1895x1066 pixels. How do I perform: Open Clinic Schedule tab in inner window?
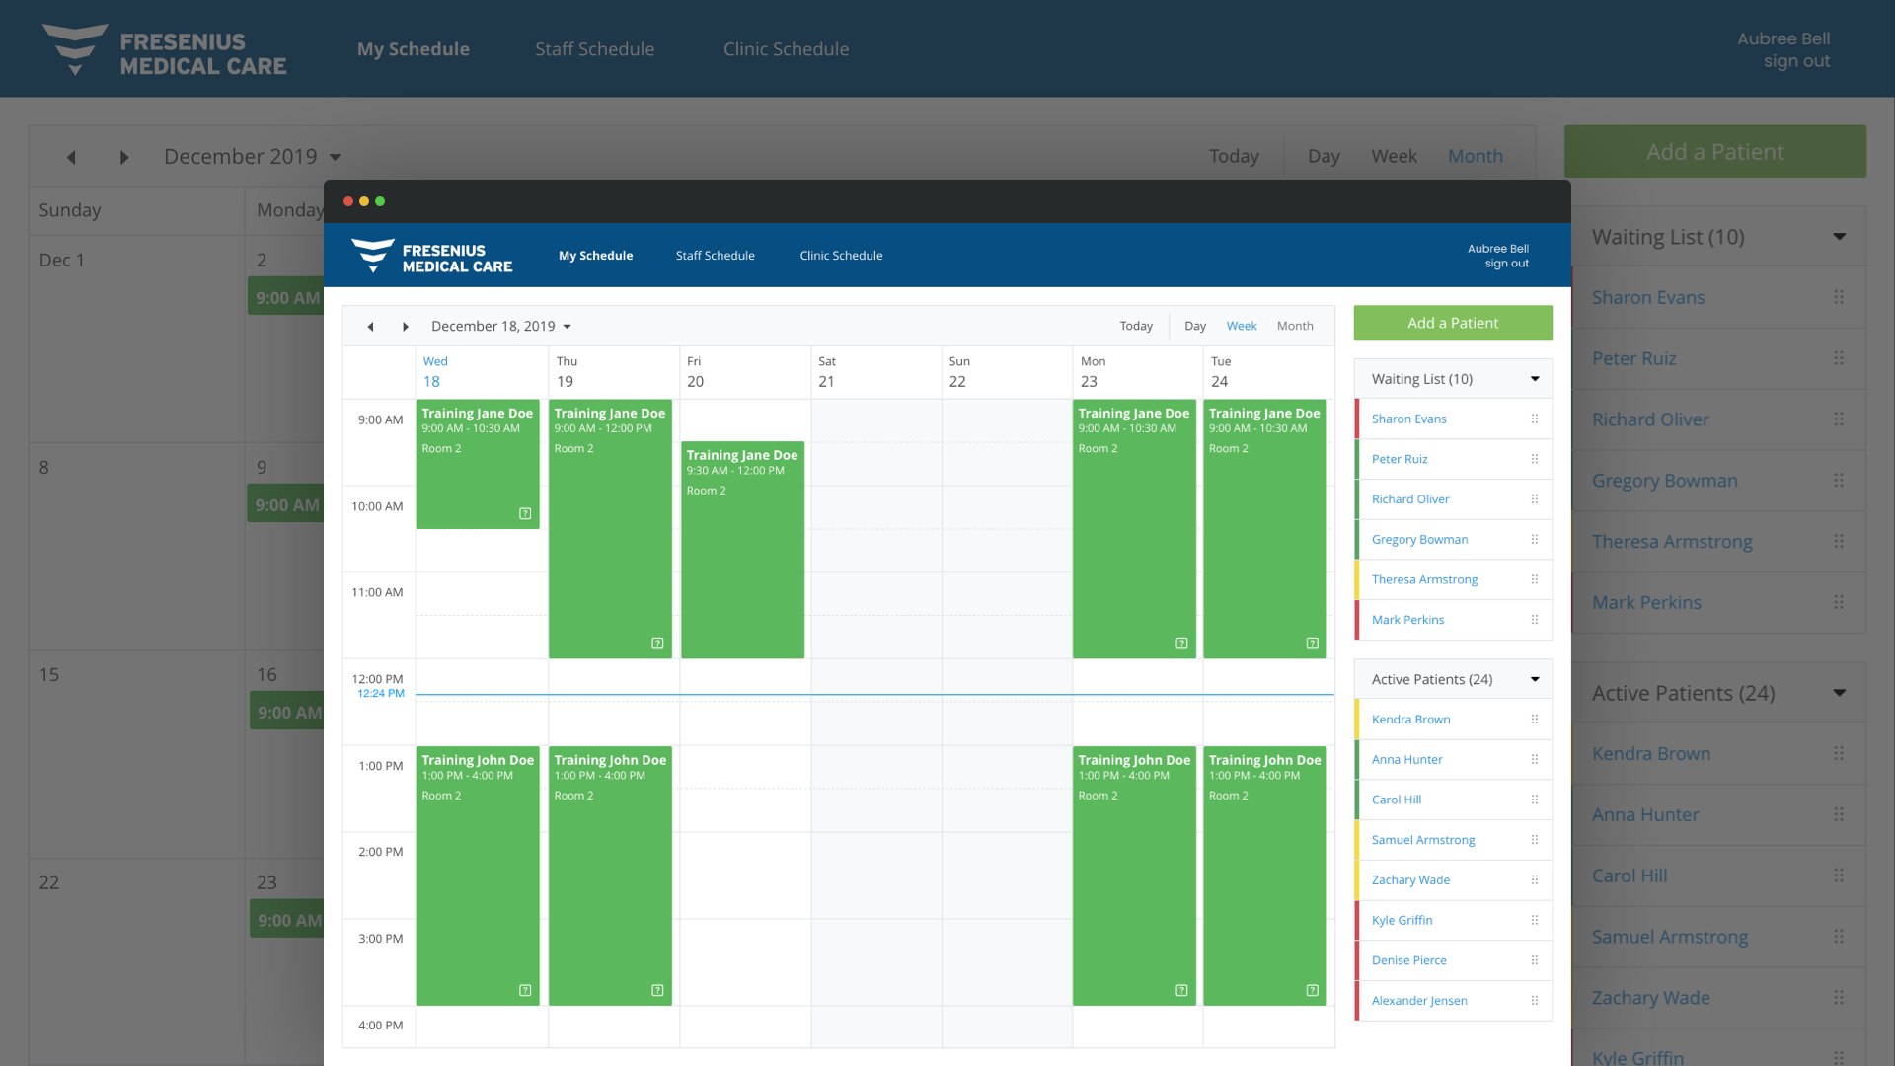point(841,256)
